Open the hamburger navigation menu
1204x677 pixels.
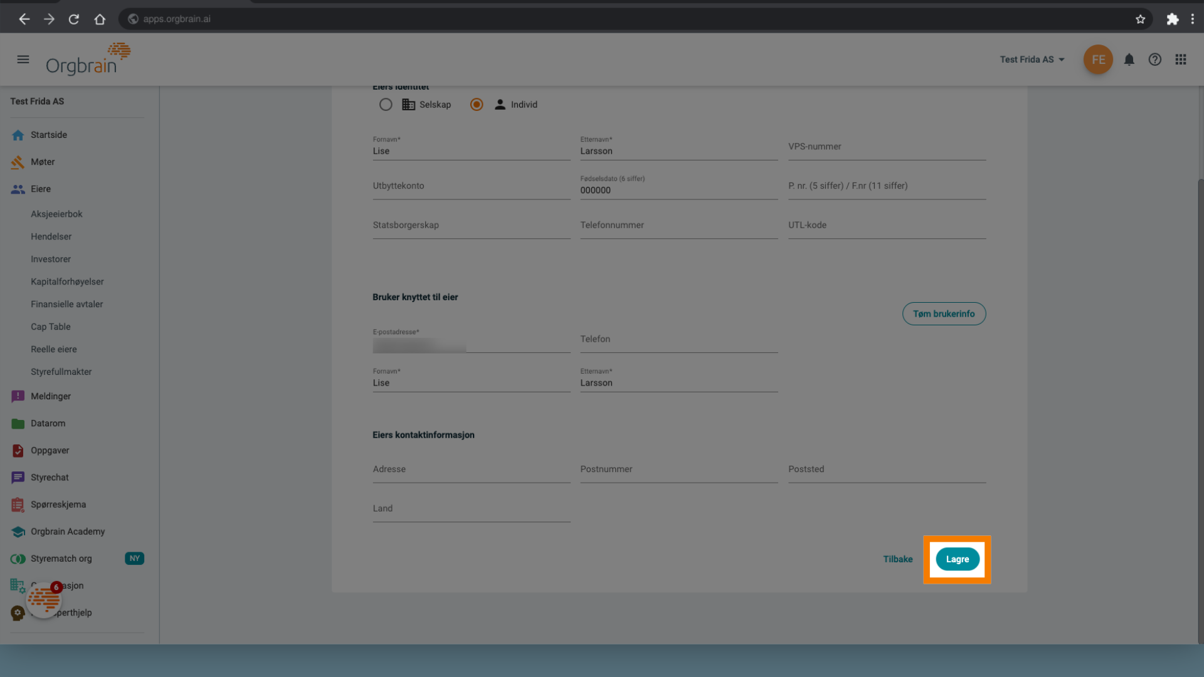pos(23,60)
